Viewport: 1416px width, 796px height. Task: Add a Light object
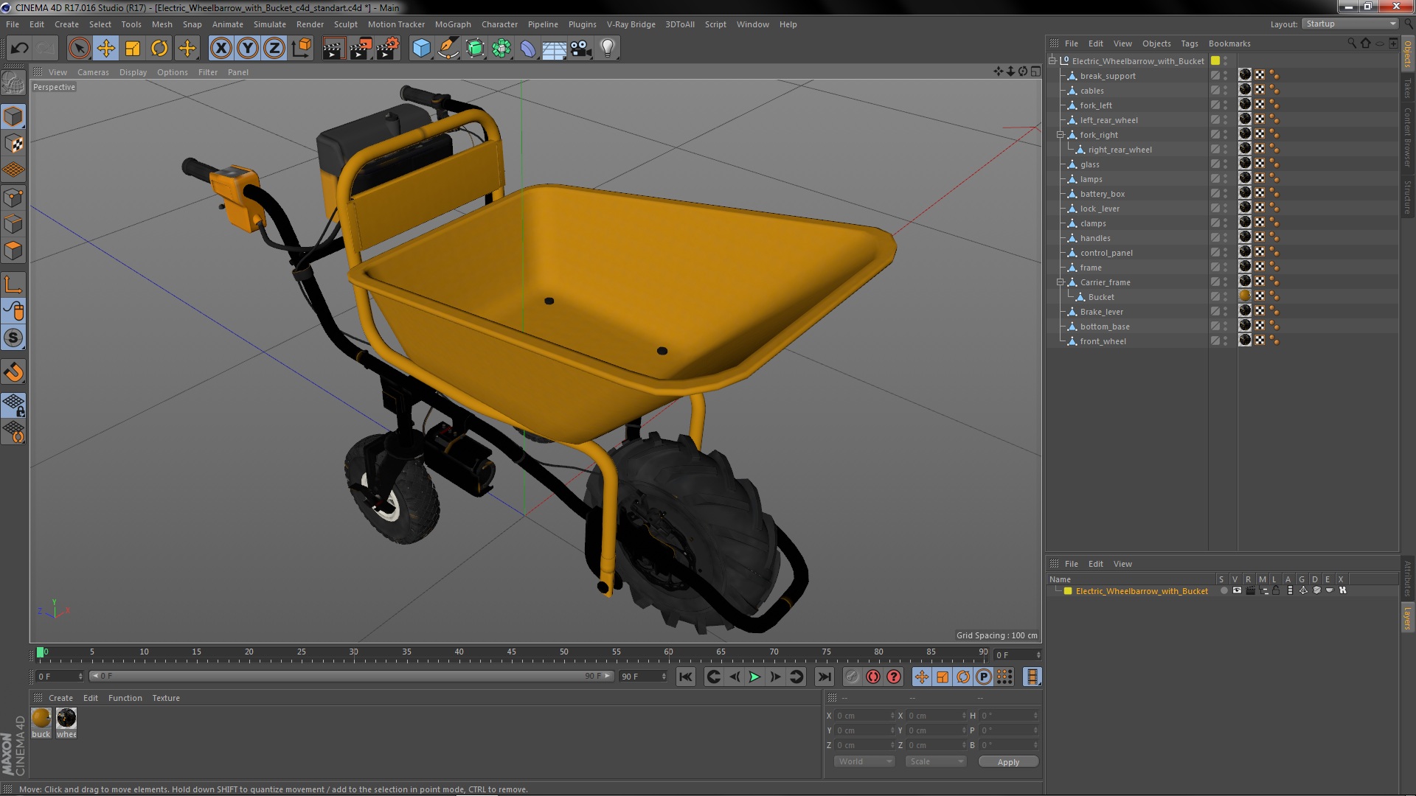pos(608,49)
